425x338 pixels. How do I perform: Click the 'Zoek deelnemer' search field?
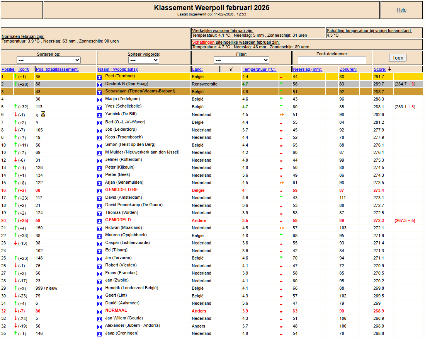click(x=332, y=60)
